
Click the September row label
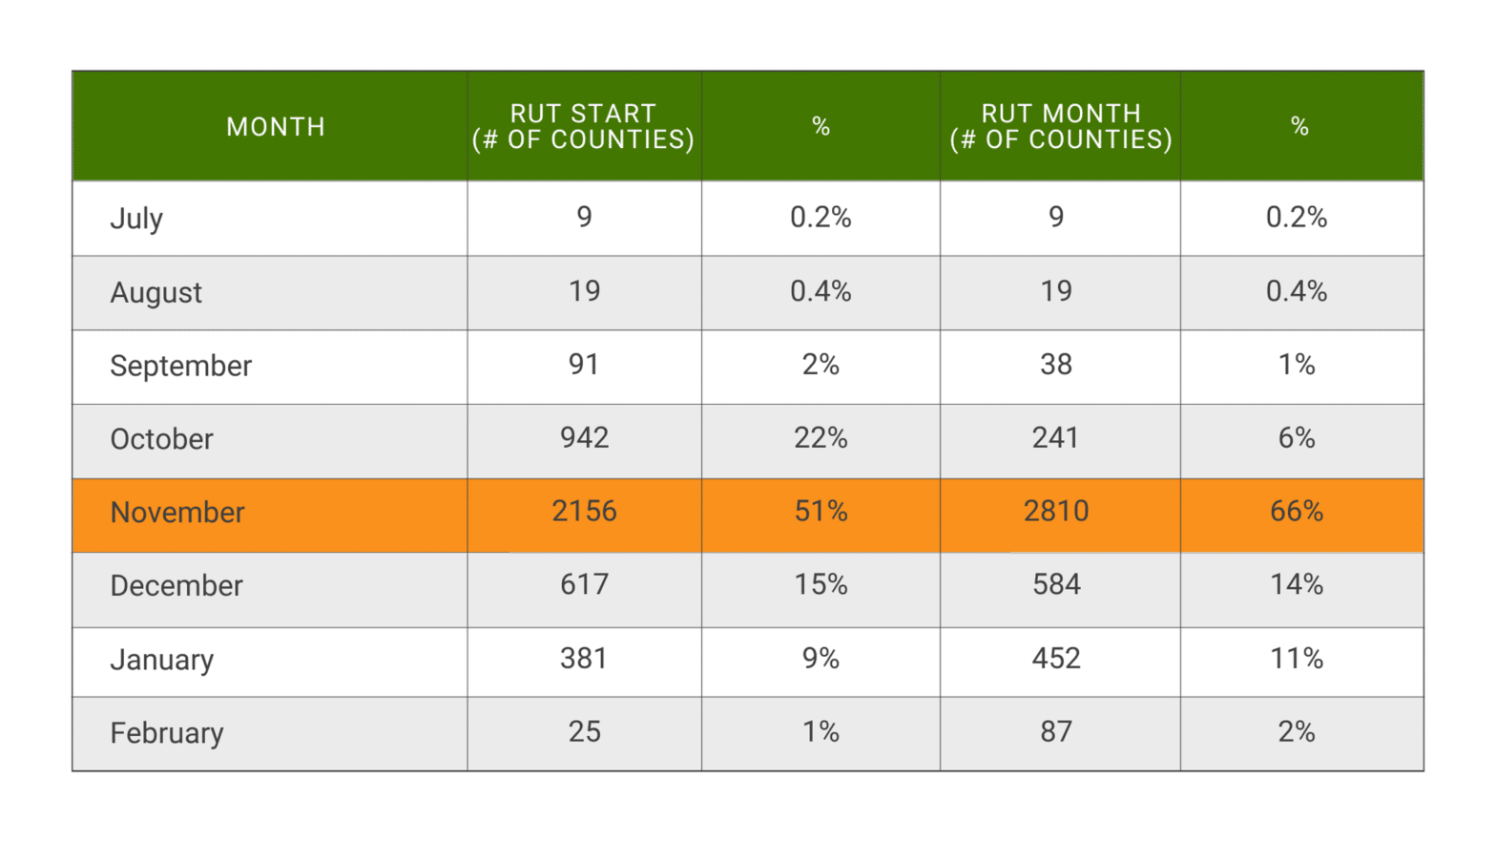(180, 366)
